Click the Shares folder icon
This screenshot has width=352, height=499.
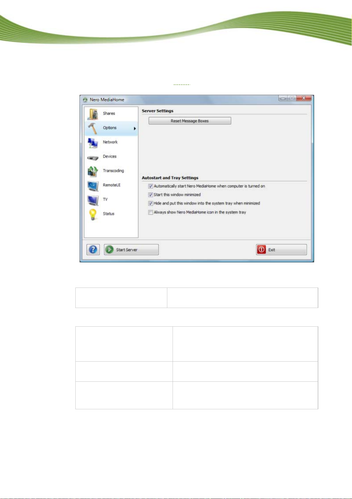pyautogui.click(x=93, y=114)
